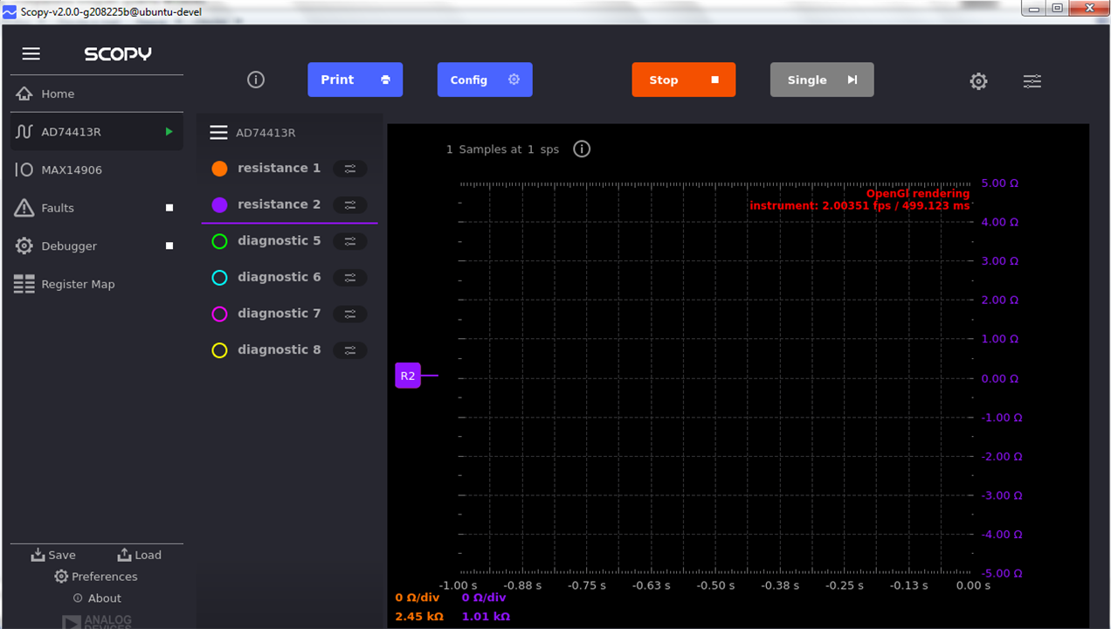1111x629 pixels.
Task: Open settings dropdown for diagnostic 6 channel
Action: [x=350, y=278]
